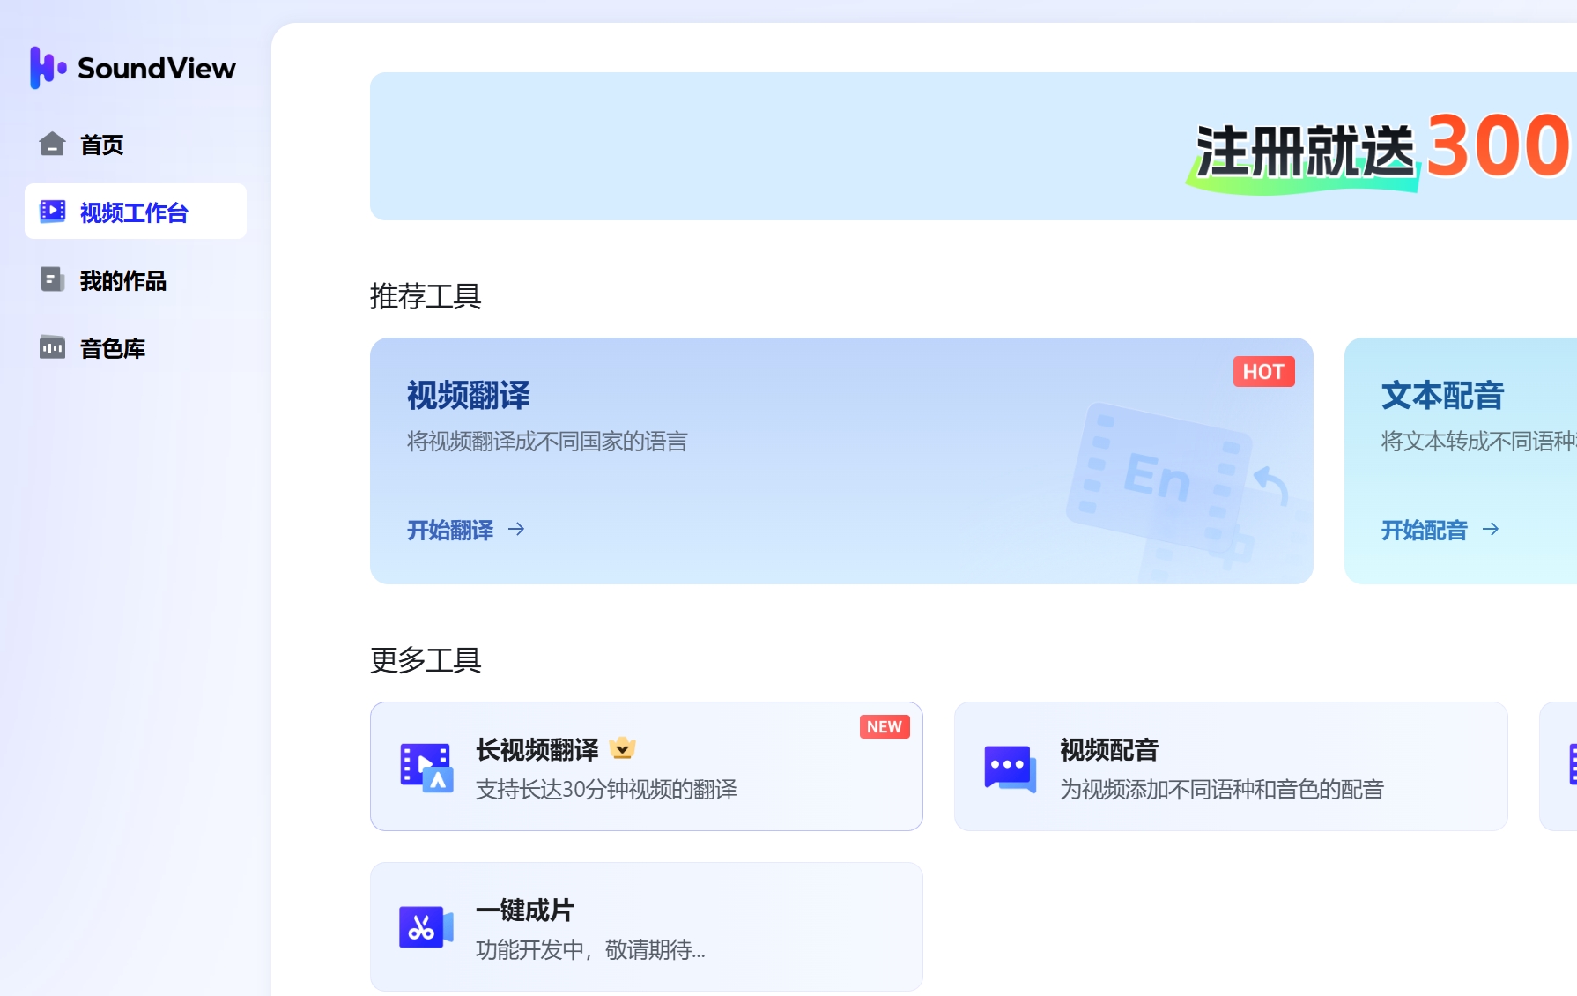Select 视频工作台 menu item

coord(134,212)
